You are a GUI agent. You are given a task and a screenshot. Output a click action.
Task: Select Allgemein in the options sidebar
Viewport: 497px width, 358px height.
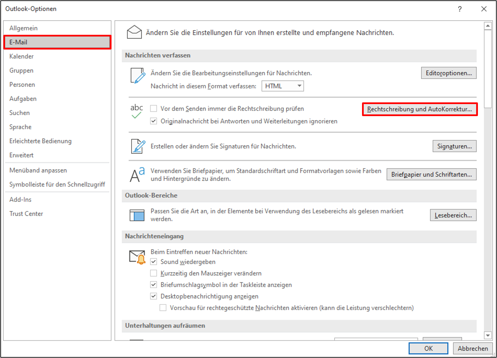(x=57, y=28)
